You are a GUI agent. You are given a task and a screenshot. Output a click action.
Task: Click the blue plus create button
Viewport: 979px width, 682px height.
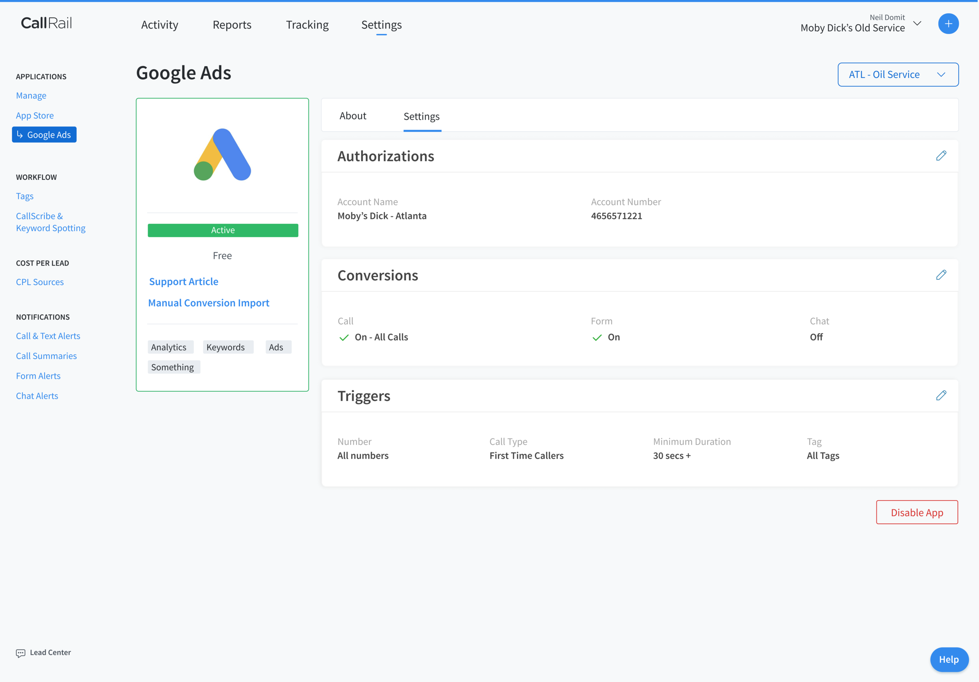coord(948,24)
